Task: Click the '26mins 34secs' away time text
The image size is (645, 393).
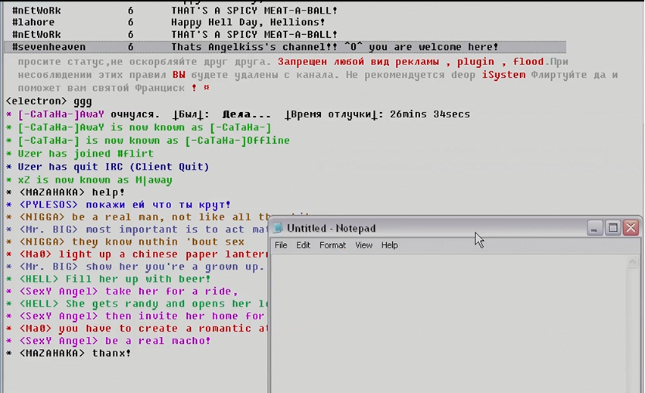Action: point(429,114)
